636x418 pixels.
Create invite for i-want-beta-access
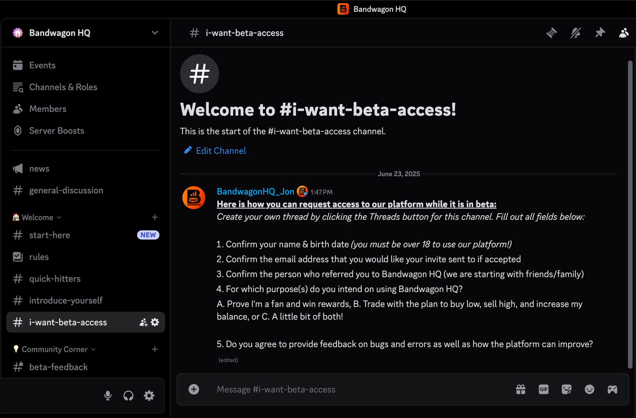point(143,323)
